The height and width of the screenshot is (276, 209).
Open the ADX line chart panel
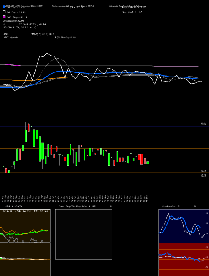point(25,226)
